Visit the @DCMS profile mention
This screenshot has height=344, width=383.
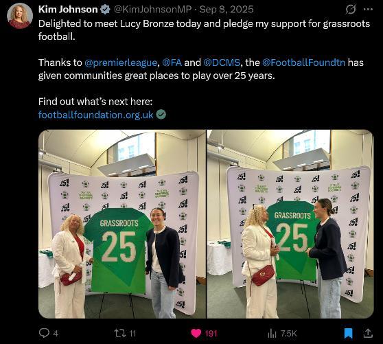(x=222, y=62)
